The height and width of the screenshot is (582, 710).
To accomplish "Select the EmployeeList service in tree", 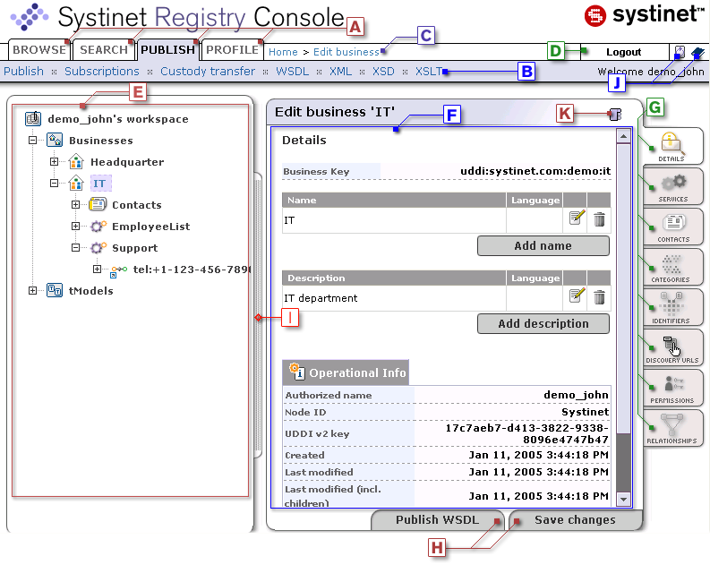I will 150,227.
